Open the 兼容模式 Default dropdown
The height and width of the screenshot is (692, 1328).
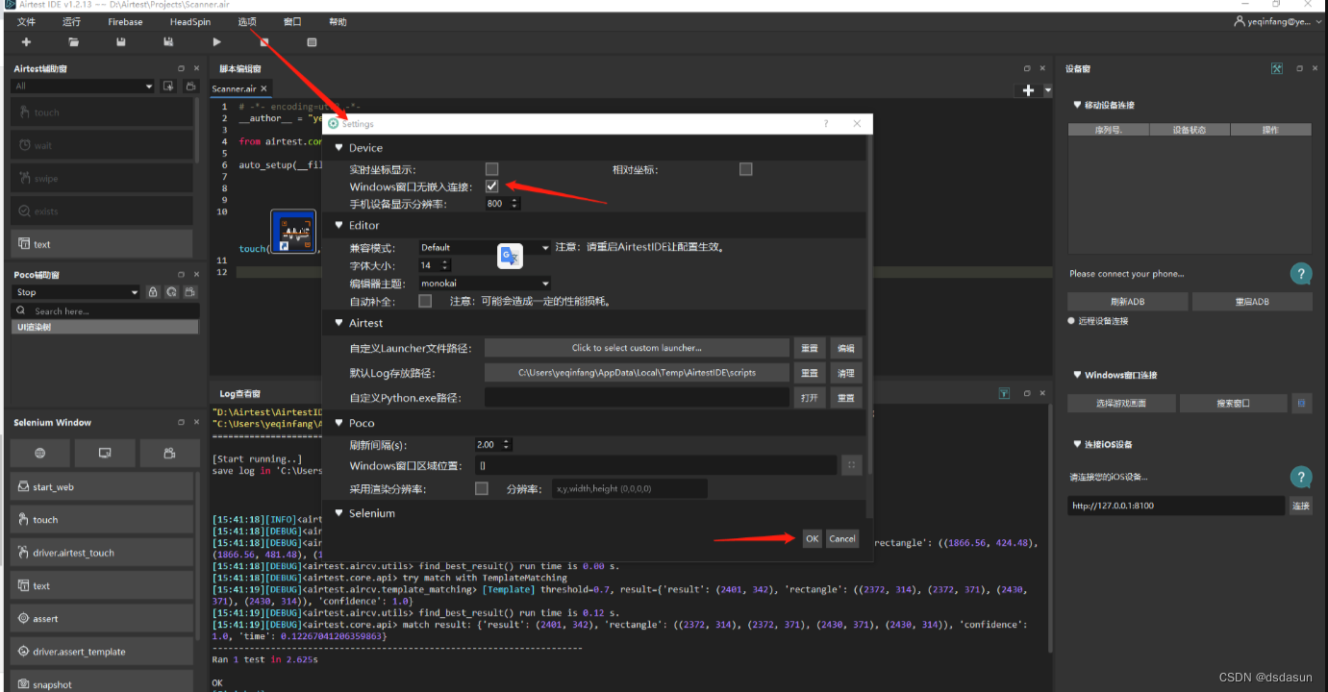click(485, 247)
